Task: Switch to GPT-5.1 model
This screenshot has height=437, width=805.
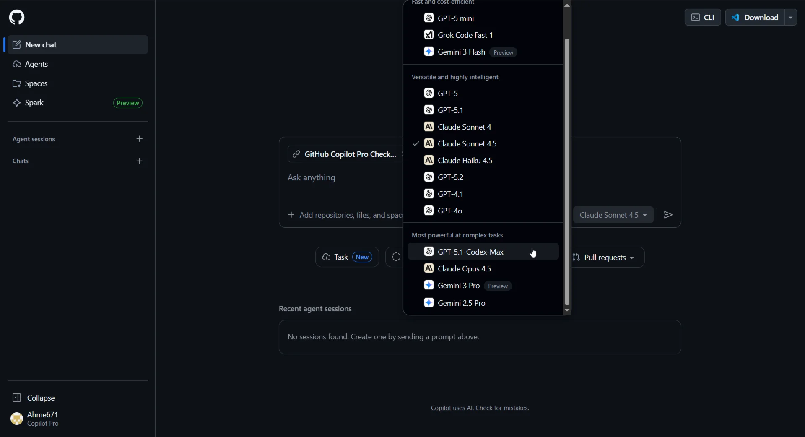Action: (x=483, y=110)
